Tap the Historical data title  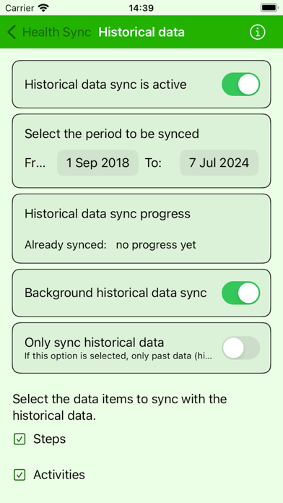141,33
